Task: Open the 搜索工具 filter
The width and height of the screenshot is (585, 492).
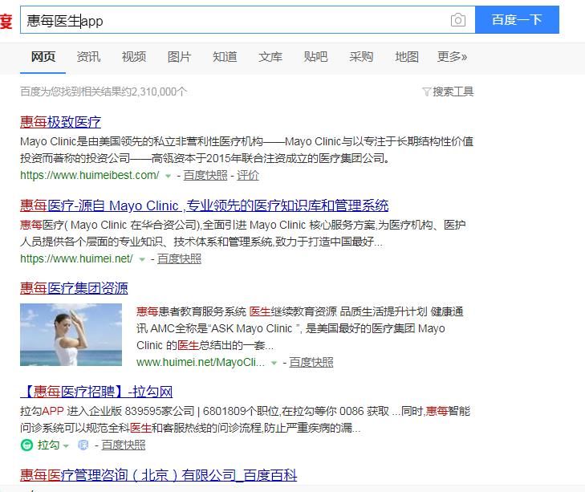Action: pyautogui.click(x=448, y=91)
